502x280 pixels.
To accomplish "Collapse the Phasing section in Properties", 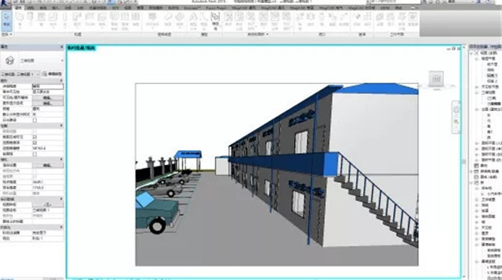I will (x=62, y=228).
